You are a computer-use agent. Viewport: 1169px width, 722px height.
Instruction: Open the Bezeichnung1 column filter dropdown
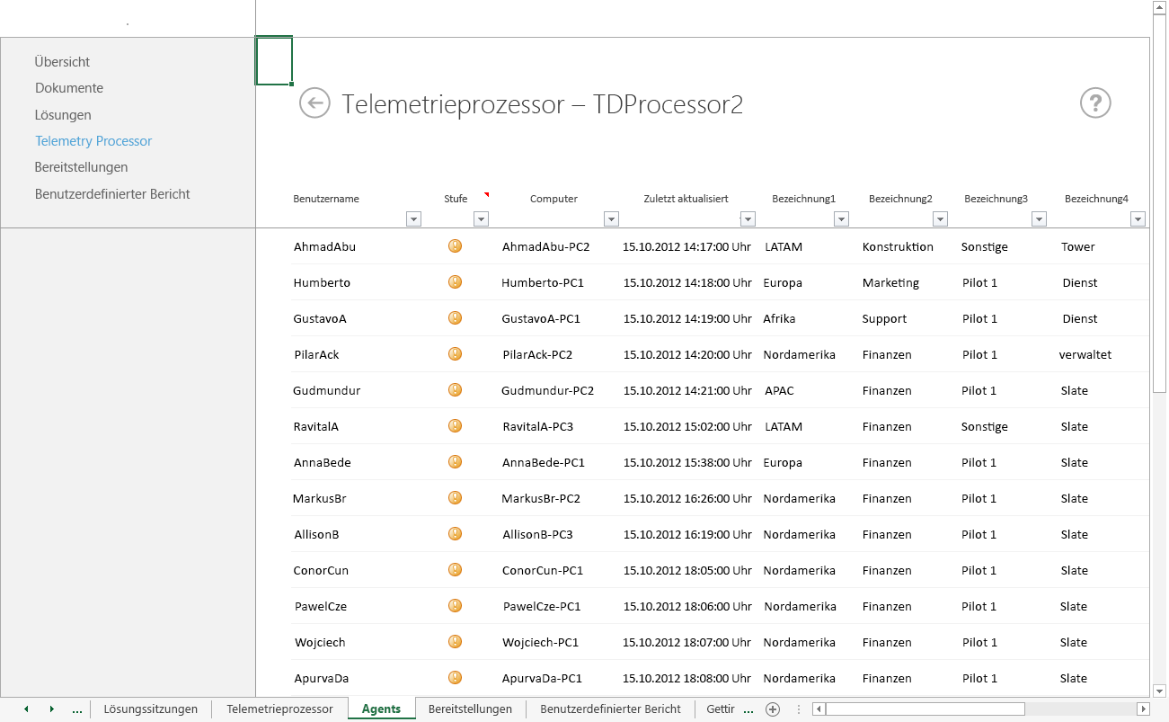(x=842, y=218)
